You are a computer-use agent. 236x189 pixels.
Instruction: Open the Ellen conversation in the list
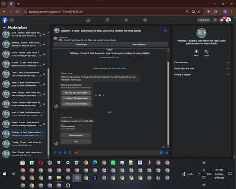click(x=24, y=154)
